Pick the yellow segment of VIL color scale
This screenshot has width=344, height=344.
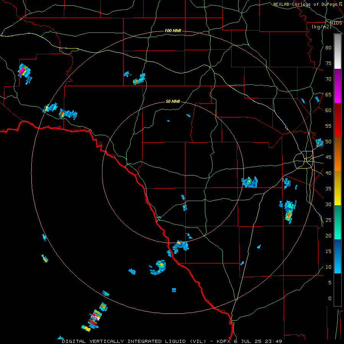pos(338,188)
